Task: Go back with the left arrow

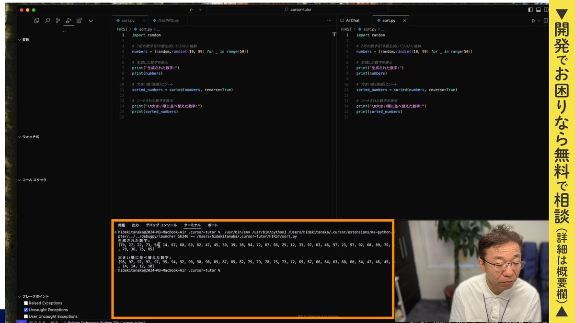Action: click(192, 10)
